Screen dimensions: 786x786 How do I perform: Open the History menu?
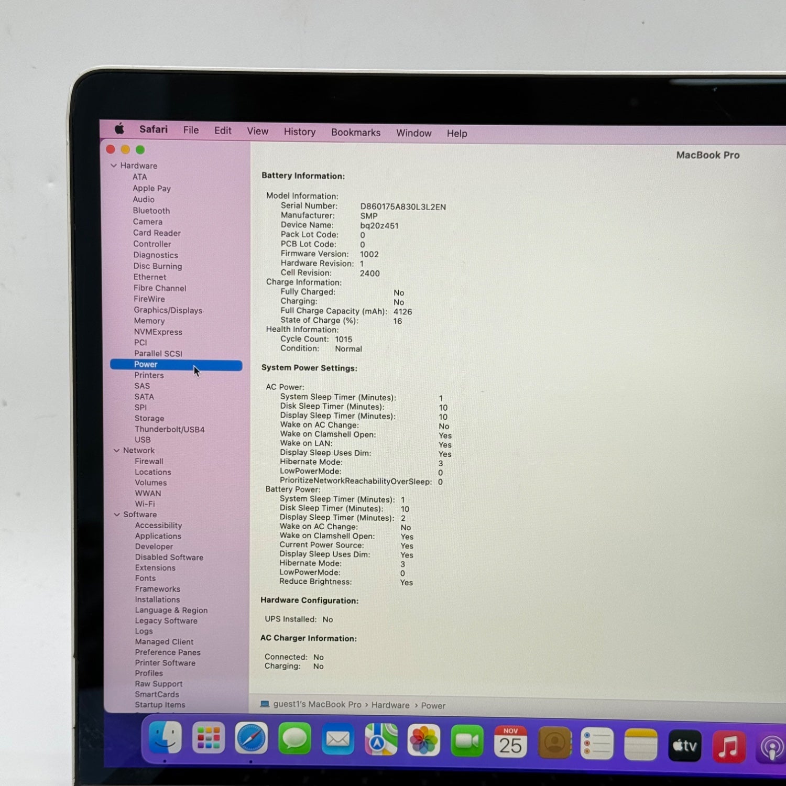point(299,132)
